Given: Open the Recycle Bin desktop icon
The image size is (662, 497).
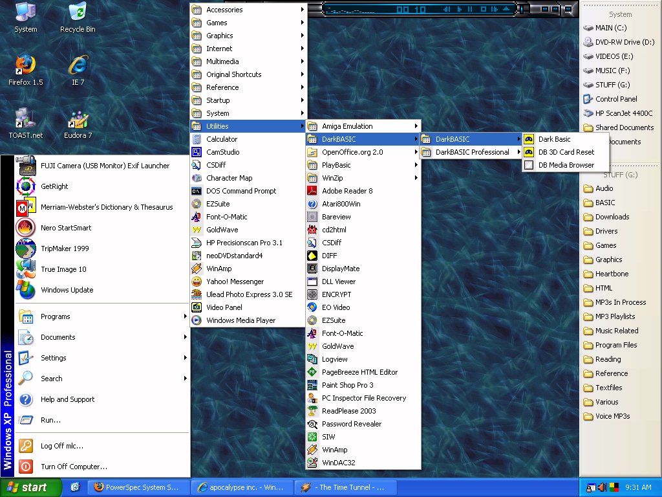Looking at the screenshot, I should 78,17.
